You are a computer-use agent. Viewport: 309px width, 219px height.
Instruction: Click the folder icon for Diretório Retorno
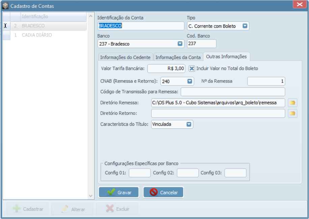292,113
